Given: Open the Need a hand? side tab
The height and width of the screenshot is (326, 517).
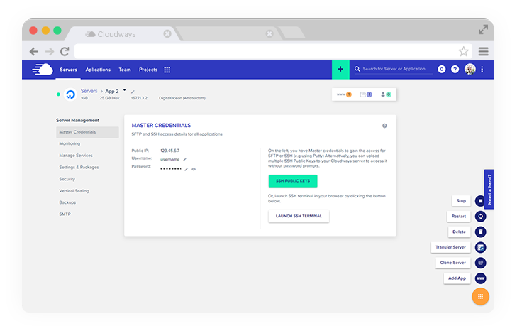Looking at the screenshot, I should (489, 190).
